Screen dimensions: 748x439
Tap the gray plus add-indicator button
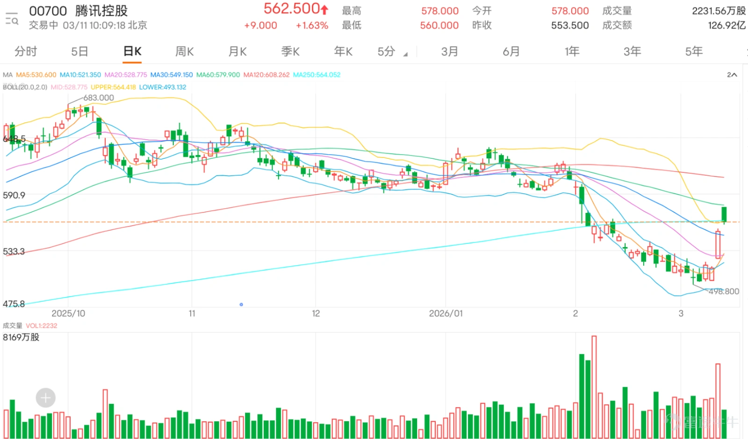(45, 398)
